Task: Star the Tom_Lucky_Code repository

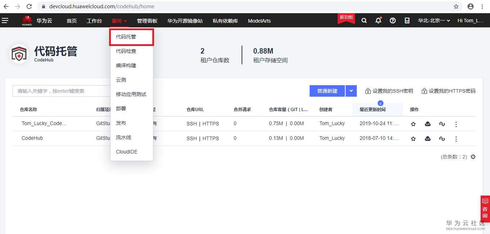Action: click(x=413, y=124)
